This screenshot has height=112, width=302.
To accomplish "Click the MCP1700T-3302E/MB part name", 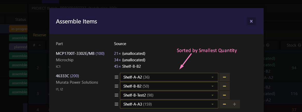I will point(75,54).
